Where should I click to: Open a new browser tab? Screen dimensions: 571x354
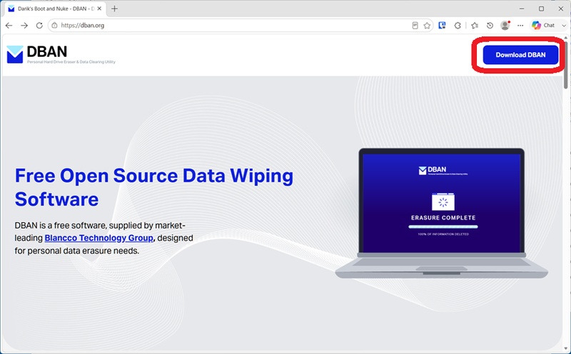pos(114,9)
